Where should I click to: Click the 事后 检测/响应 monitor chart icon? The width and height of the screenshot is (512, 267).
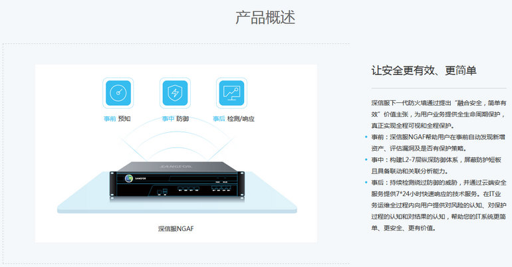[231, 93]
